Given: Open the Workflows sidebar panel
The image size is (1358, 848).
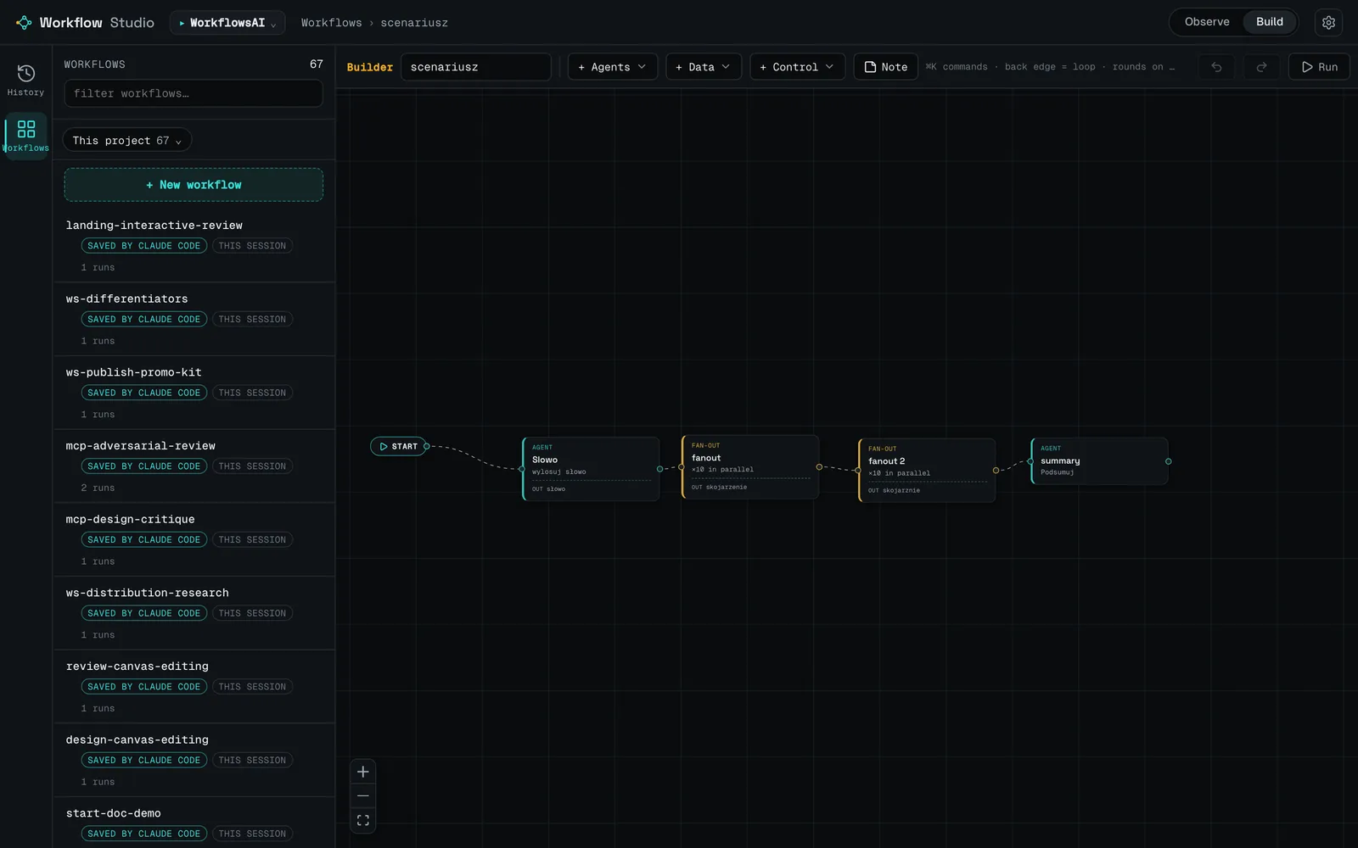Looking at the screenshot, I should point(25,136).
